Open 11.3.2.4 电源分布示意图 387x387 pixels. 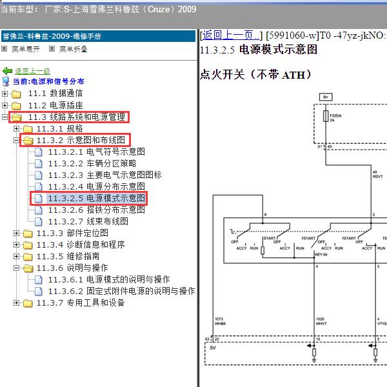[x=97, y=186]
